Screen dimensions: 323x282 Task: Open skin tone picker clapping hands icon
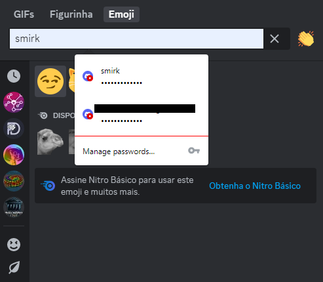click(x=306, y=39)
